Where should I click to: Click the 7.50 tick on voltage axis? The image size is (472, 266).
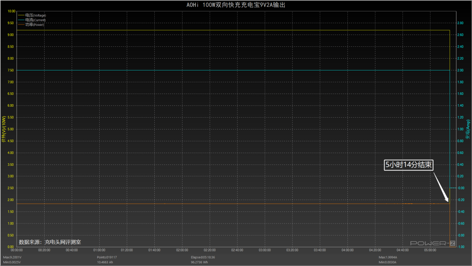point(11,70)
